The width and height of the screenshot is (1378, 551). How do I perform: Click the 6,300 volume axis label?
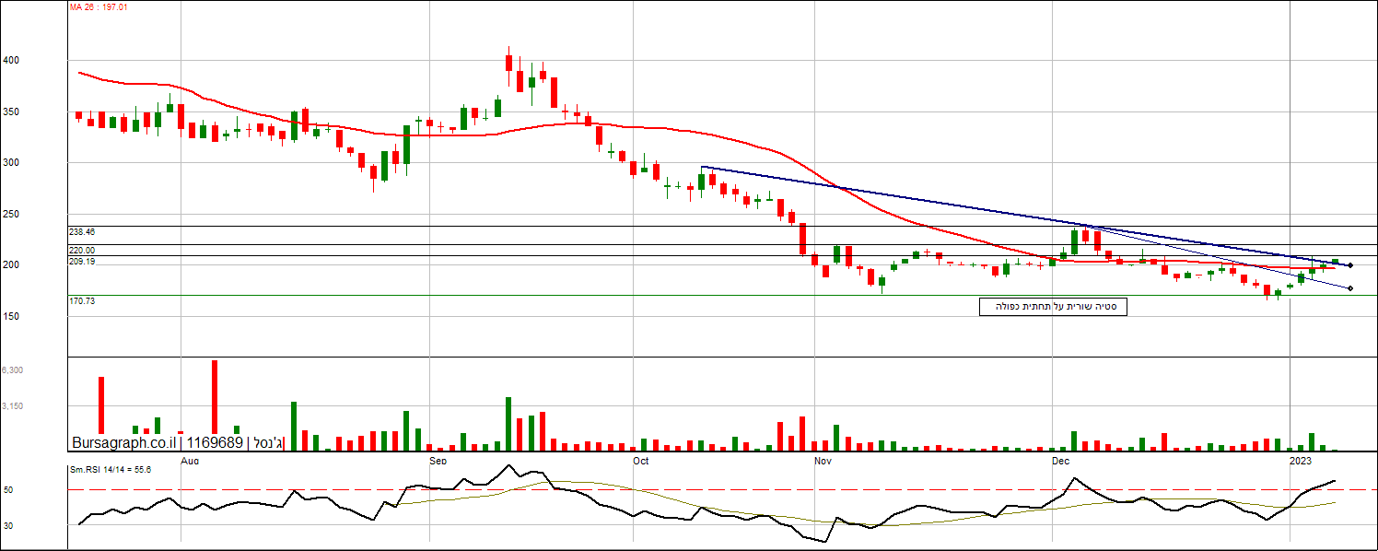pyautogui.click(x=12, y=369)
